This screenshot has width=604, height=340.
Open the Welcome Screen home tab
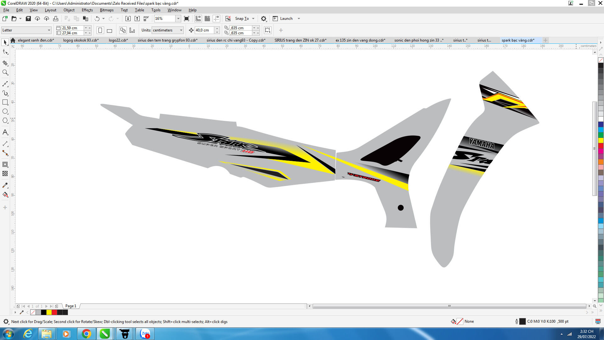(x=13, y=40)
